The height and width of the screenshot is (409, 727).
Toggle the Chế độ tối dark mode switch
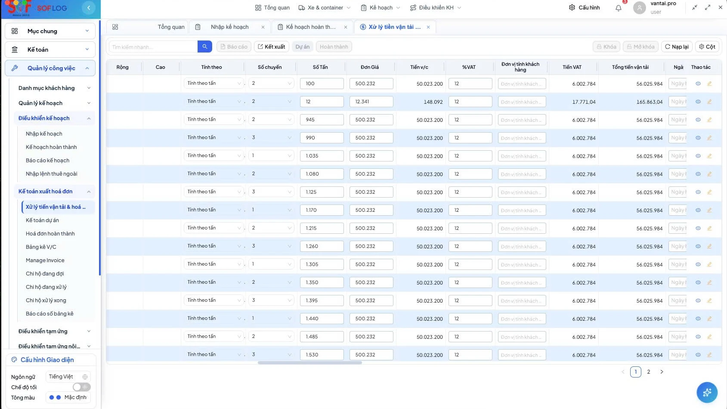click(x=81, y=387)
